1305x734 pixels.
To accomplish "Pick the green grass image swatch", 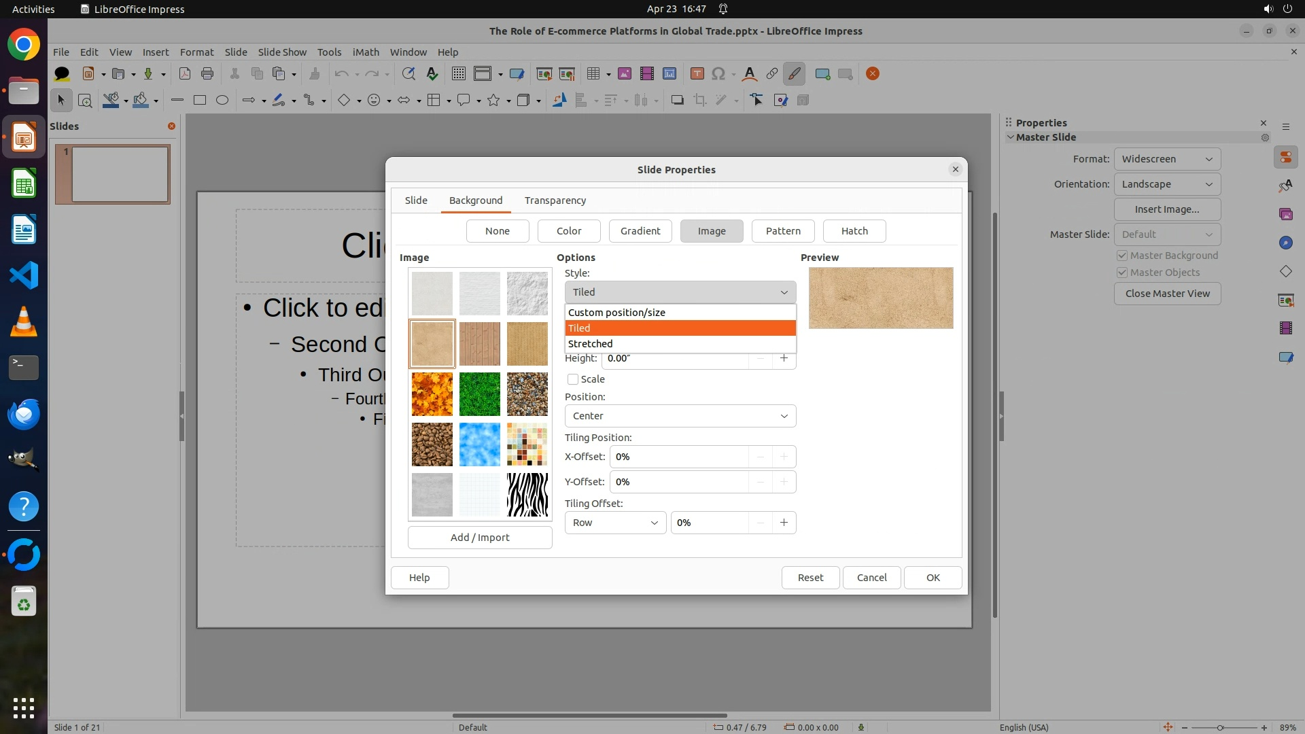I will [x=479, y=394].
